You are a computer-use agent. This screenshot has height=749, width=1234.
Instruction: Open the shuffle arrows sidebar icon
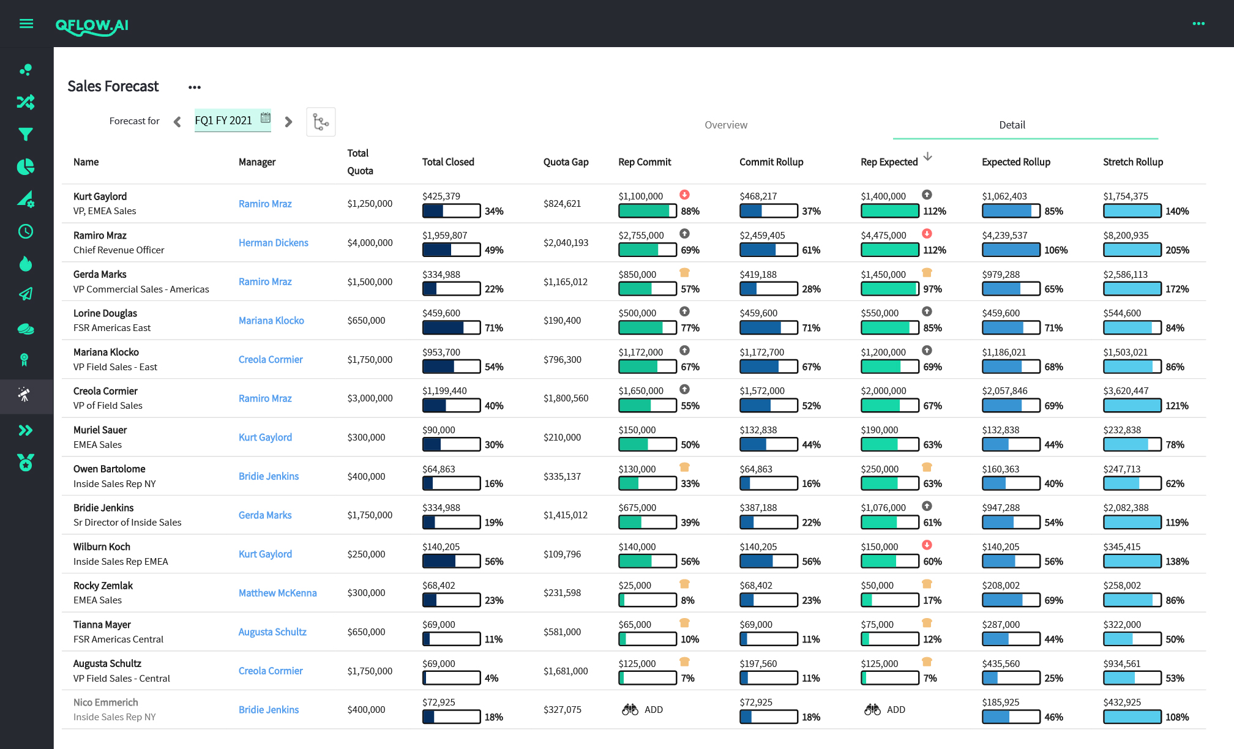pos(26,102)
